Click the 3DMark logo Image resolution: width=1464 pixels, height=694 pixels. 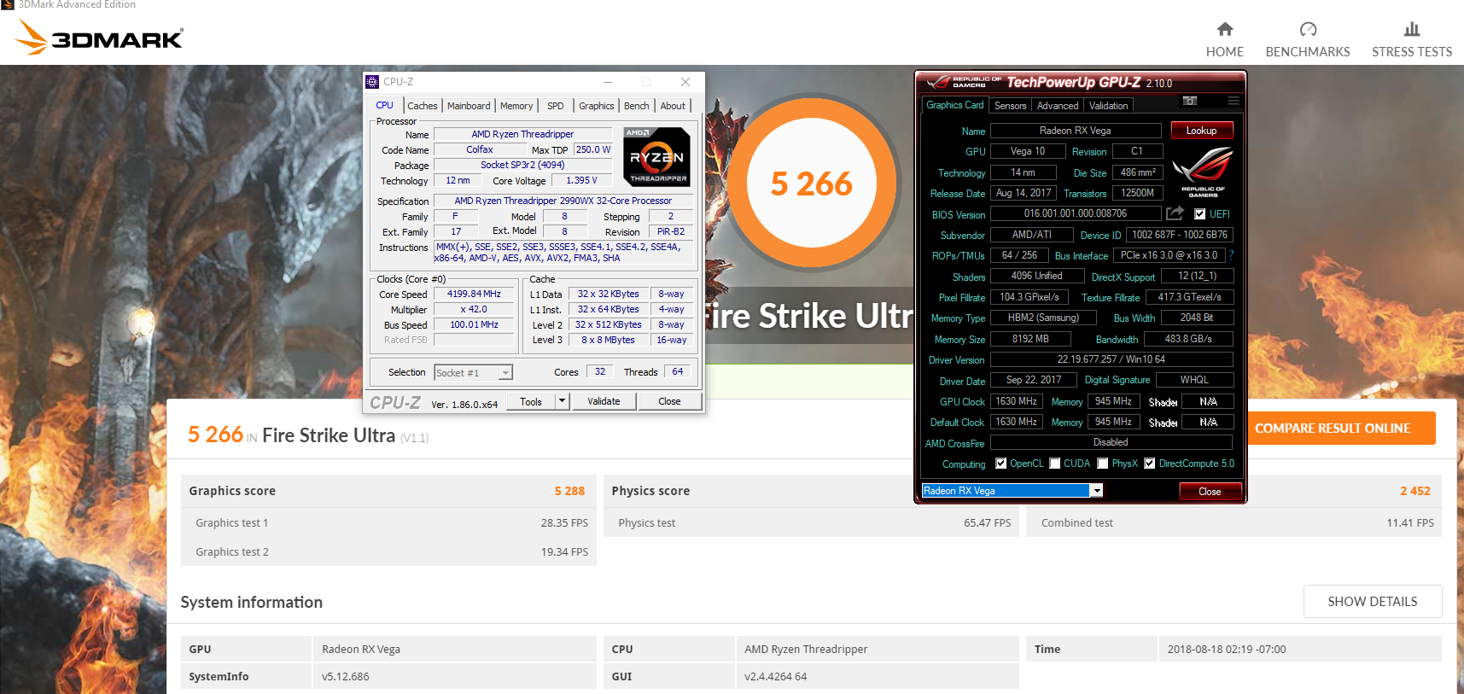(x=99, y=38)
